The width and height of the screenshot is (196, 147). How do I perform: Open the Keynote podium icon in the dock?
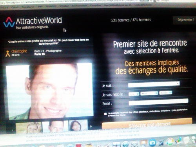[143, 143]
